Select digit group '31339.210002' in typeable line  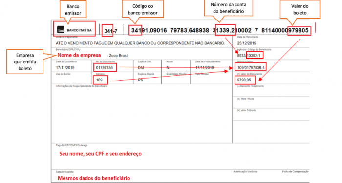click(232, 30)
